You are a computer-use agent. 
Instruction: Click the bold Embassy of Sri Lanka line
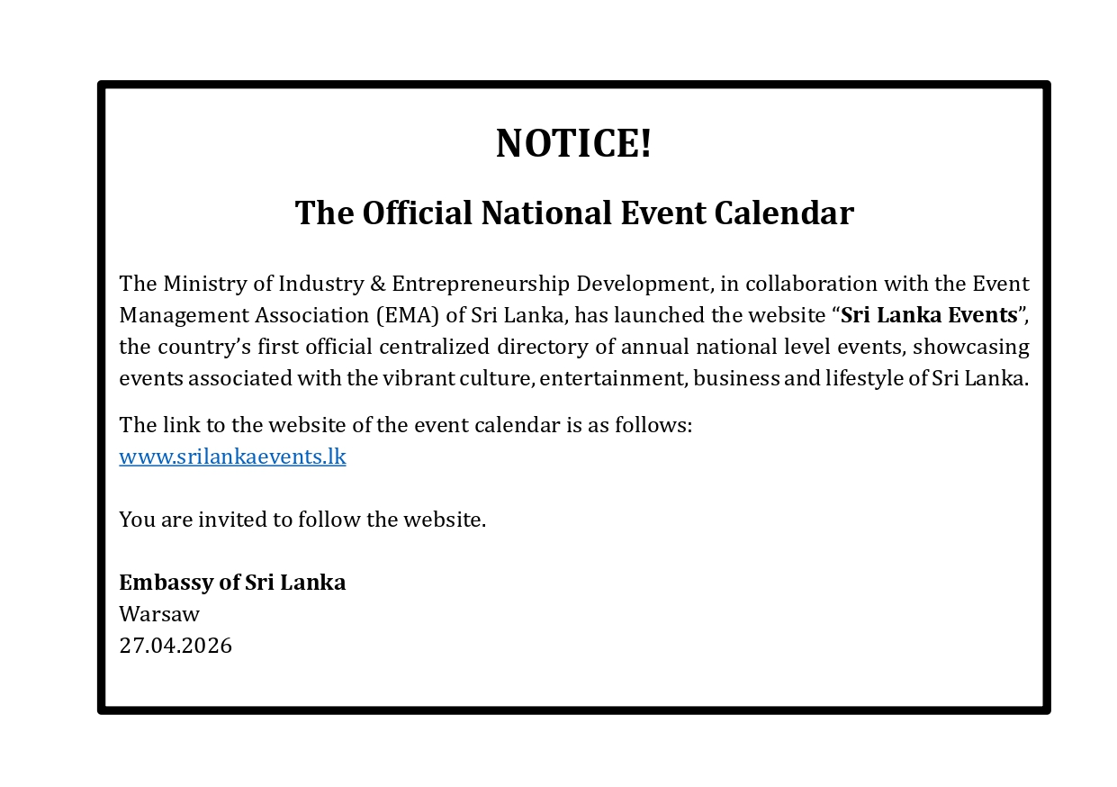232,583
